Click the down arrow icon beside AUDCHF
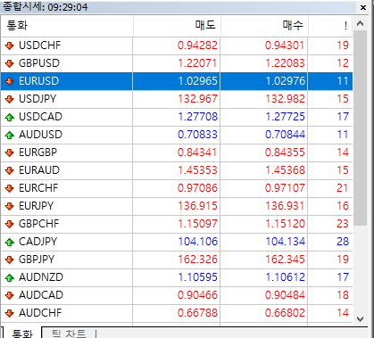 click(x=10, y=313)
